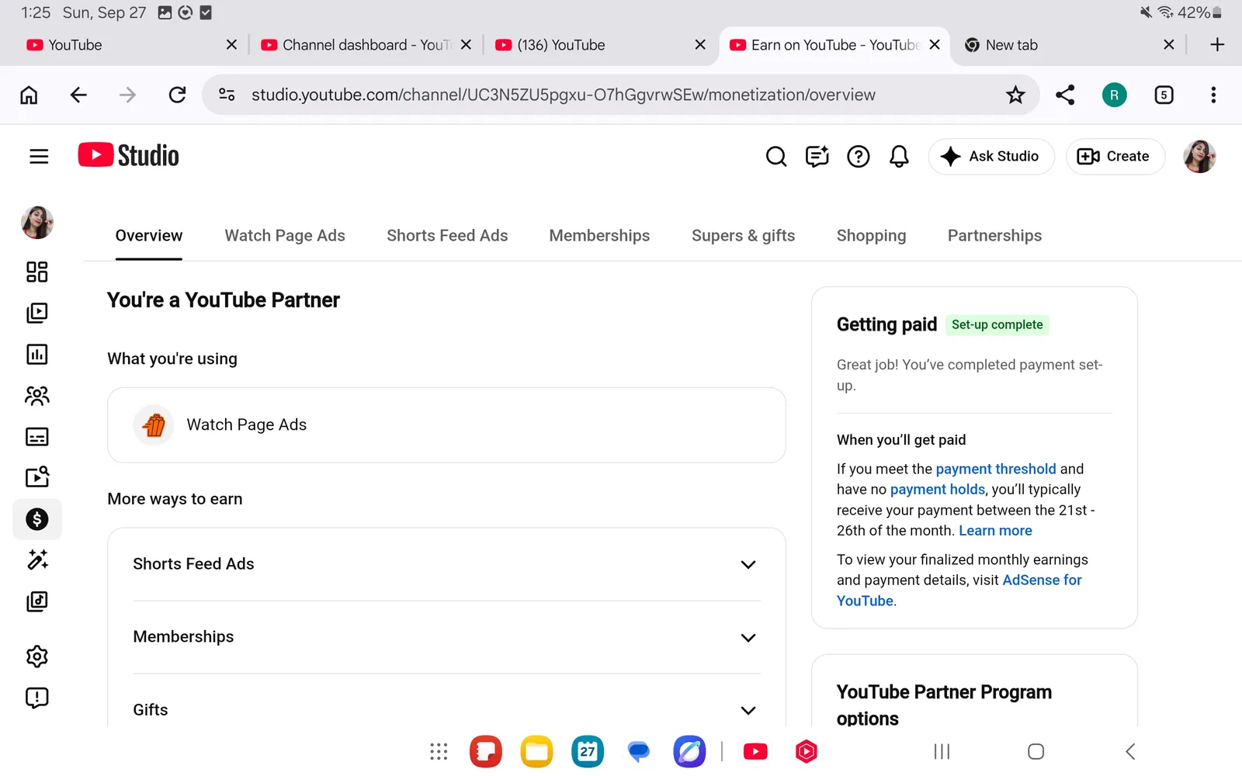
Task: Open Settings gear in sidebar
Action: pos(37,656)
